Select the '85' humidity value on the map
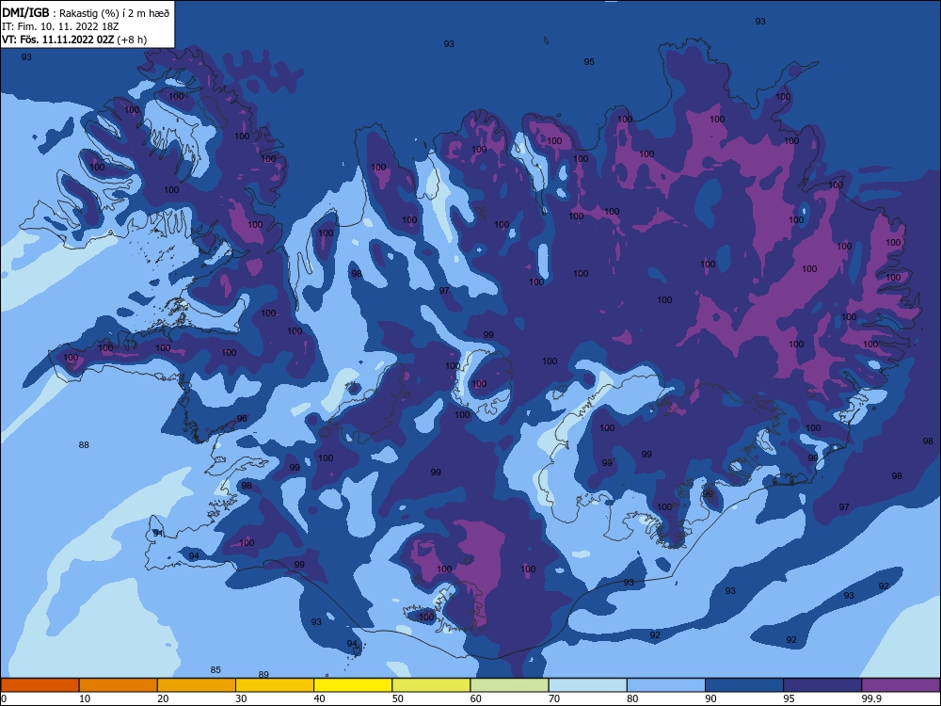 pyautogui.click(x=215, y=670)
